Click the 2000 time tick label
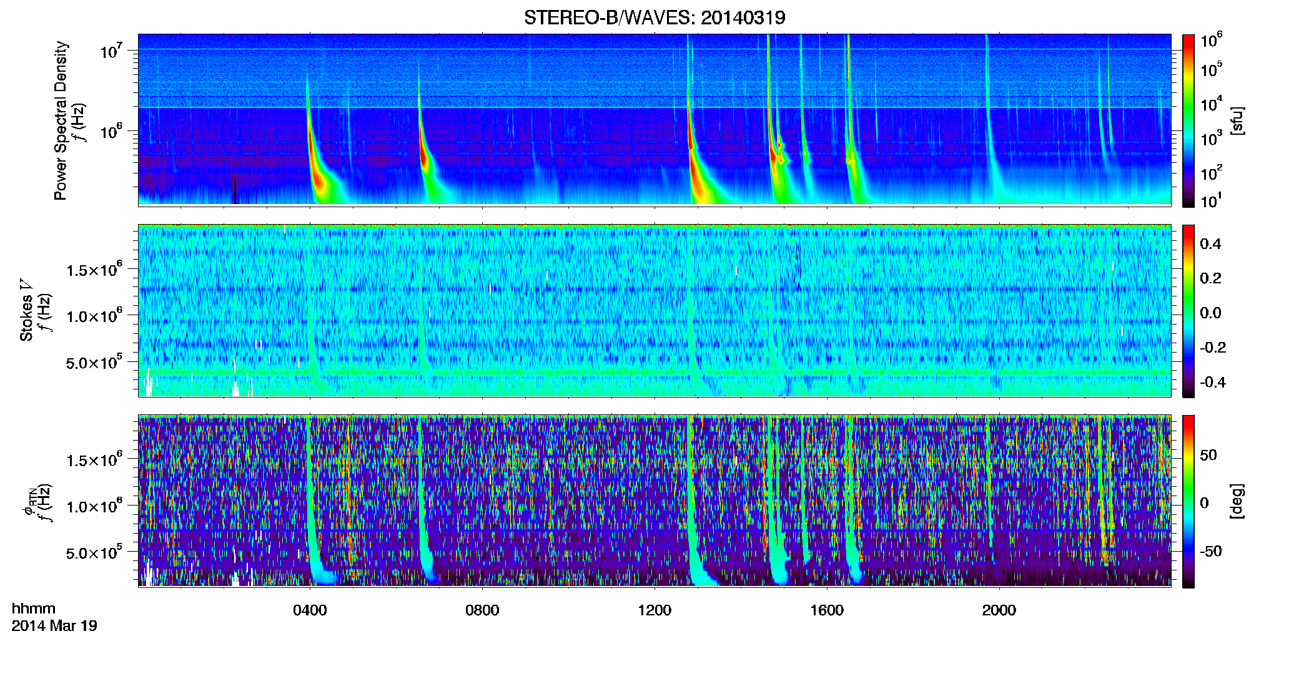The width and height of the screenshot is (1309, 674). [x=999, y=610]
